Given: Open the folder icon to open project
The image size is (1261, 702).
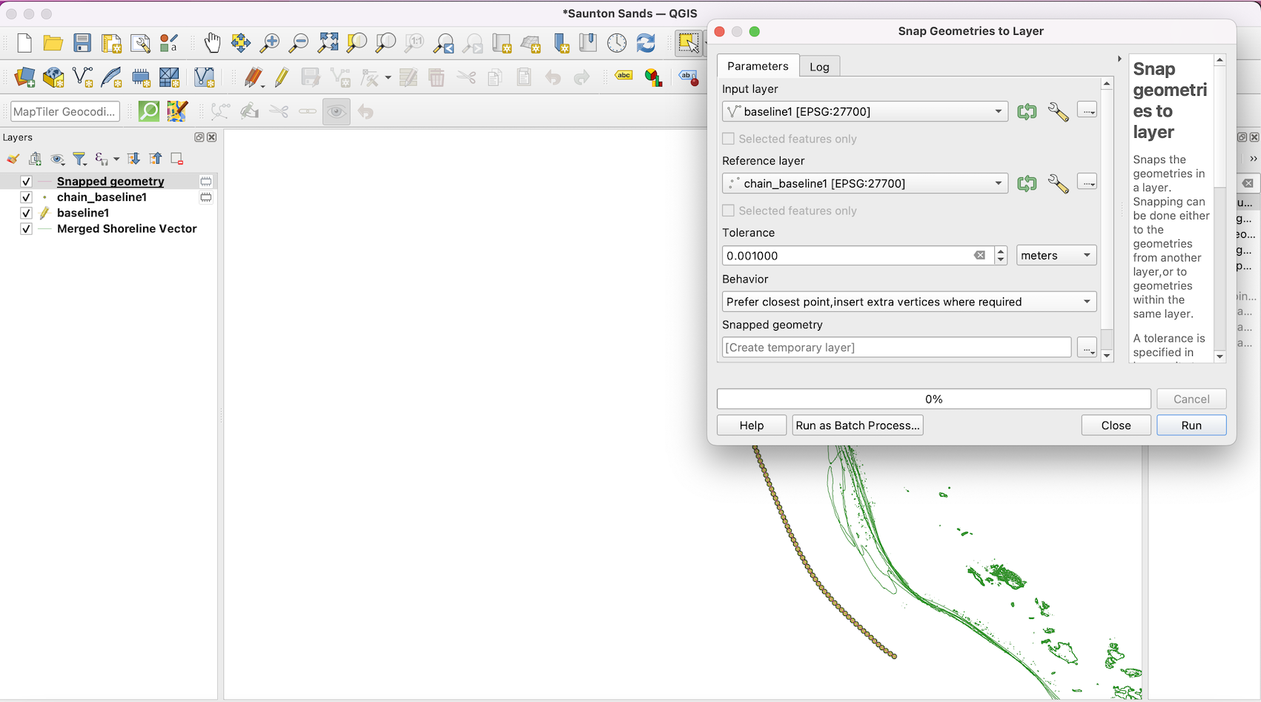Looking at the screenshot, I should click(x=53, y=43).
